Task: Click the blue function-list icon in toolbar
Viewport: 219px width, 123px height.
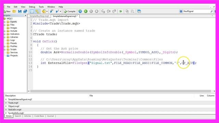Action: point(57,11)
